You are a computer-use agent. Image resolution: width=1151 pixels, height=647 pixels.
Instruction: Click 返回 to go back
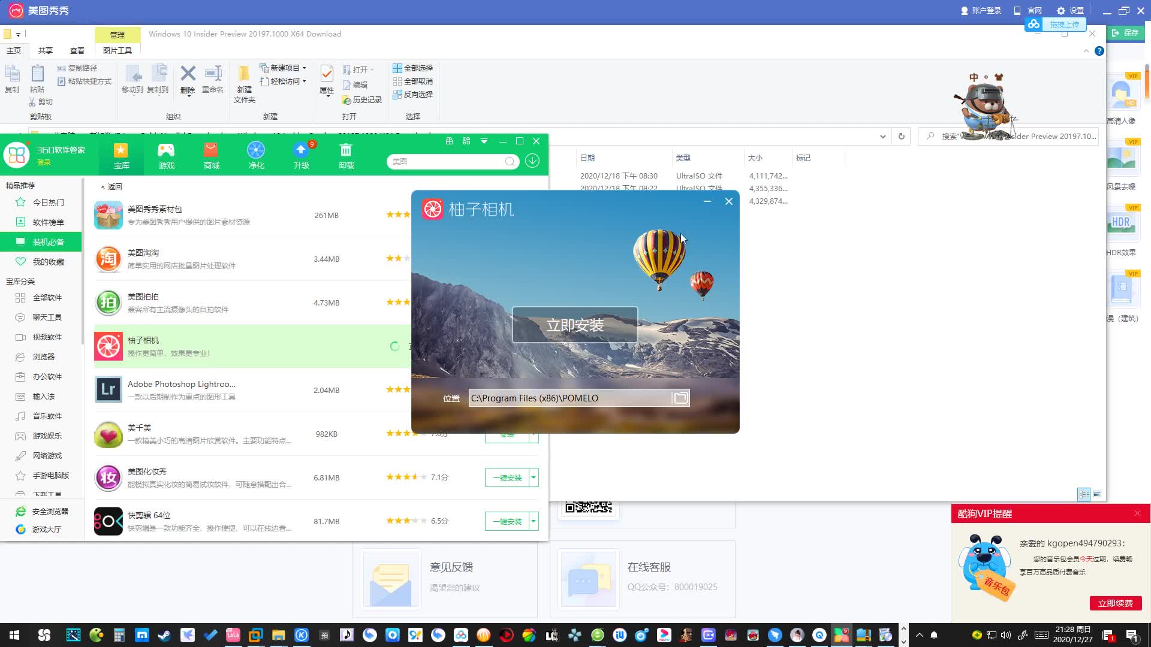(112, 186)
